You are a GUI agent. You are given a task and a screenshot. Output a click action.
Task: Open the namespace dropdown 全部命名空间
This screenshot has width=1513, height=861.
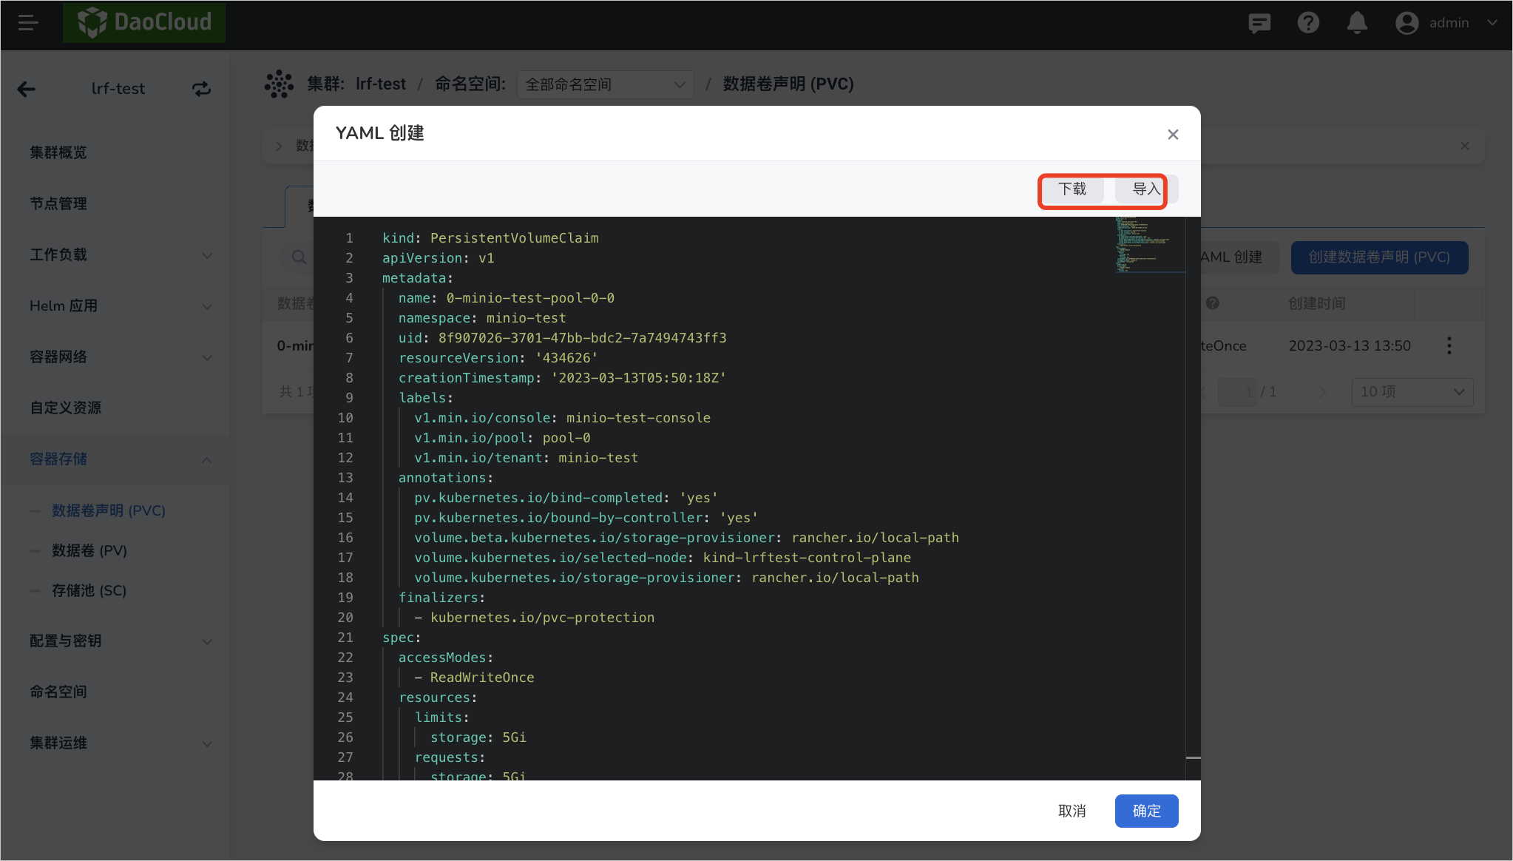coord(605,84)
